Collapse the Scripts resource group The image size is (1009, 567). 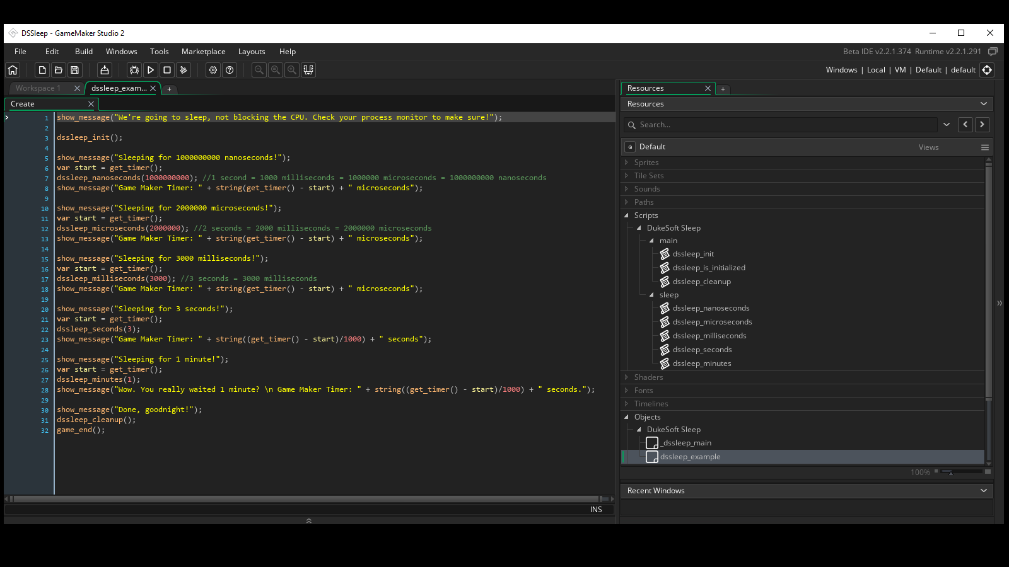(x=626, y=215)
